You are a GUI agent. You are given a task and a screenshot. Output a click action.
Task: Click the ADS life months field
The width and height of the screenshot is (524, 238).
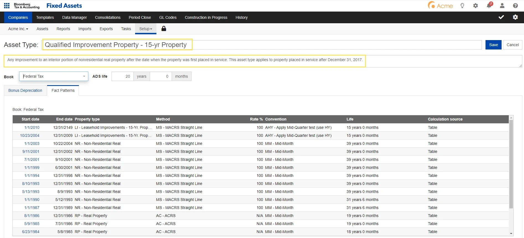(161, 76)
